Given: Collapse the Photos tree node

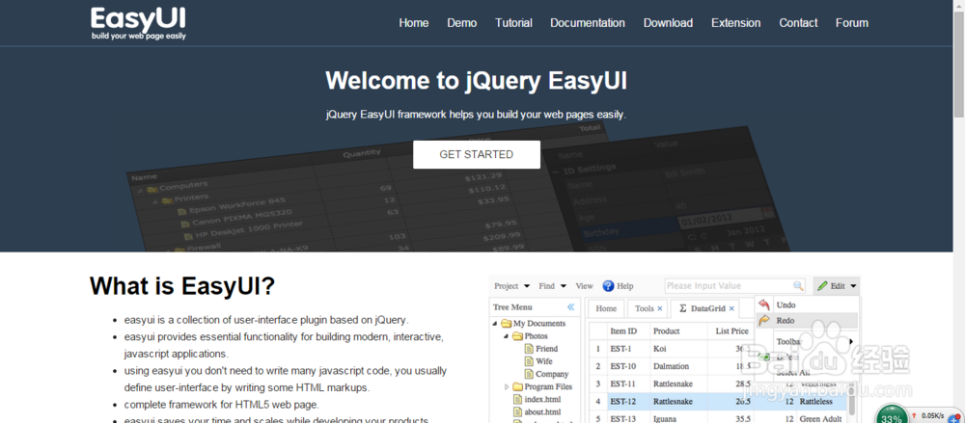Looking at the screenshot, I should click(507, 336).
